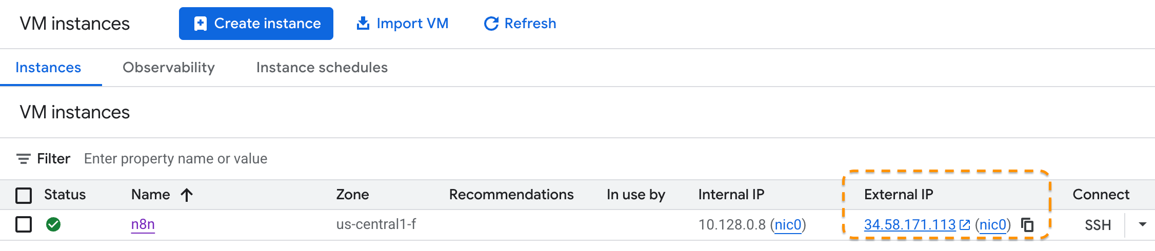Select the Instances tab
The height and width of the screenshot is (251, 1155).
coord(48,68)
